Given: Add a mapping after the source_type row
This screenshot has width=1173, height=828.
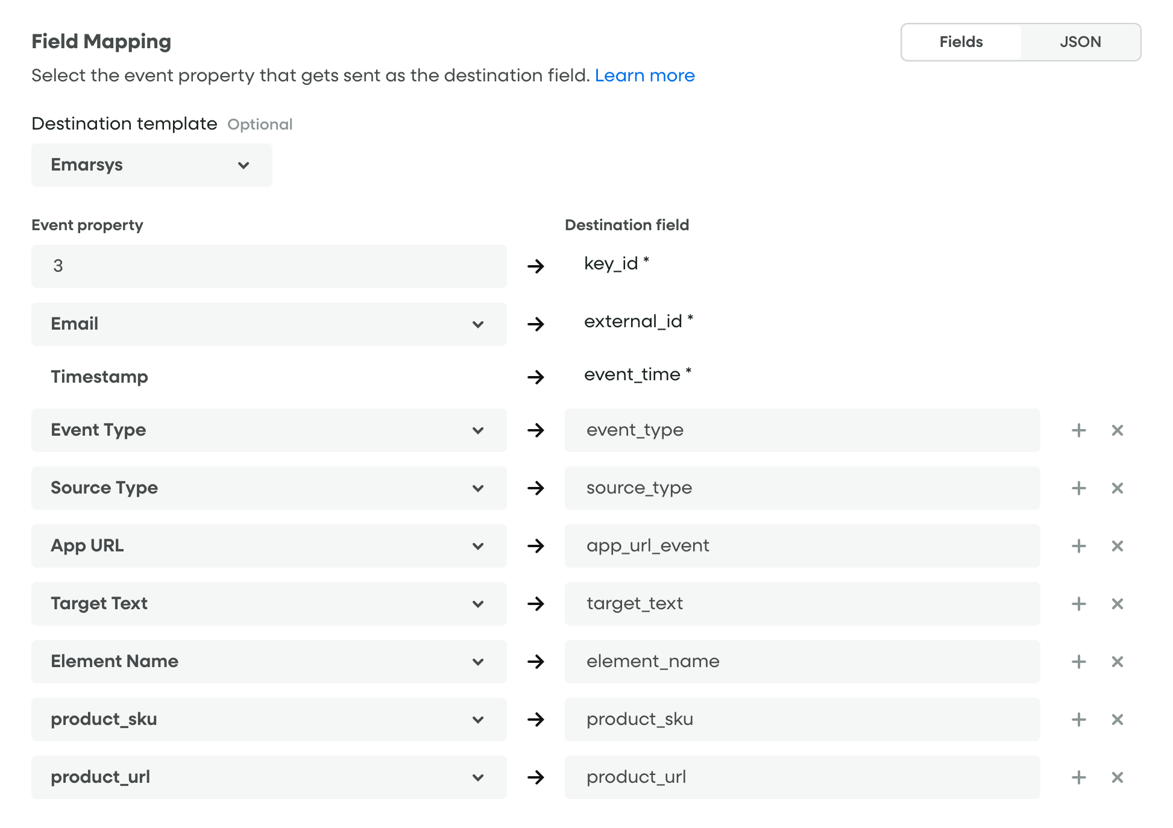Looking at the screenshot, I should coord(1078,488).
